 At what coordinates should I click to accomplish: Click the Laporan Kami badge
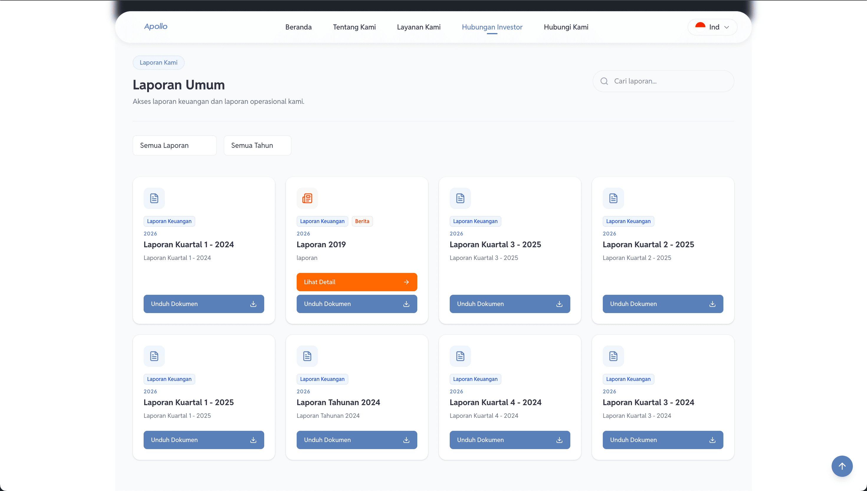pos(158,62)
